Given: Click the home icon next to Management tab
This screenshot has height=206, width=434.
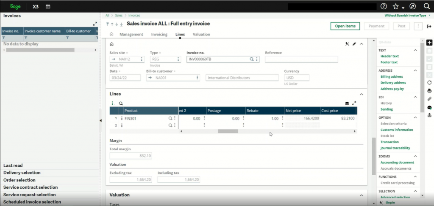Looking at the screenshot, I should point(111,34).
